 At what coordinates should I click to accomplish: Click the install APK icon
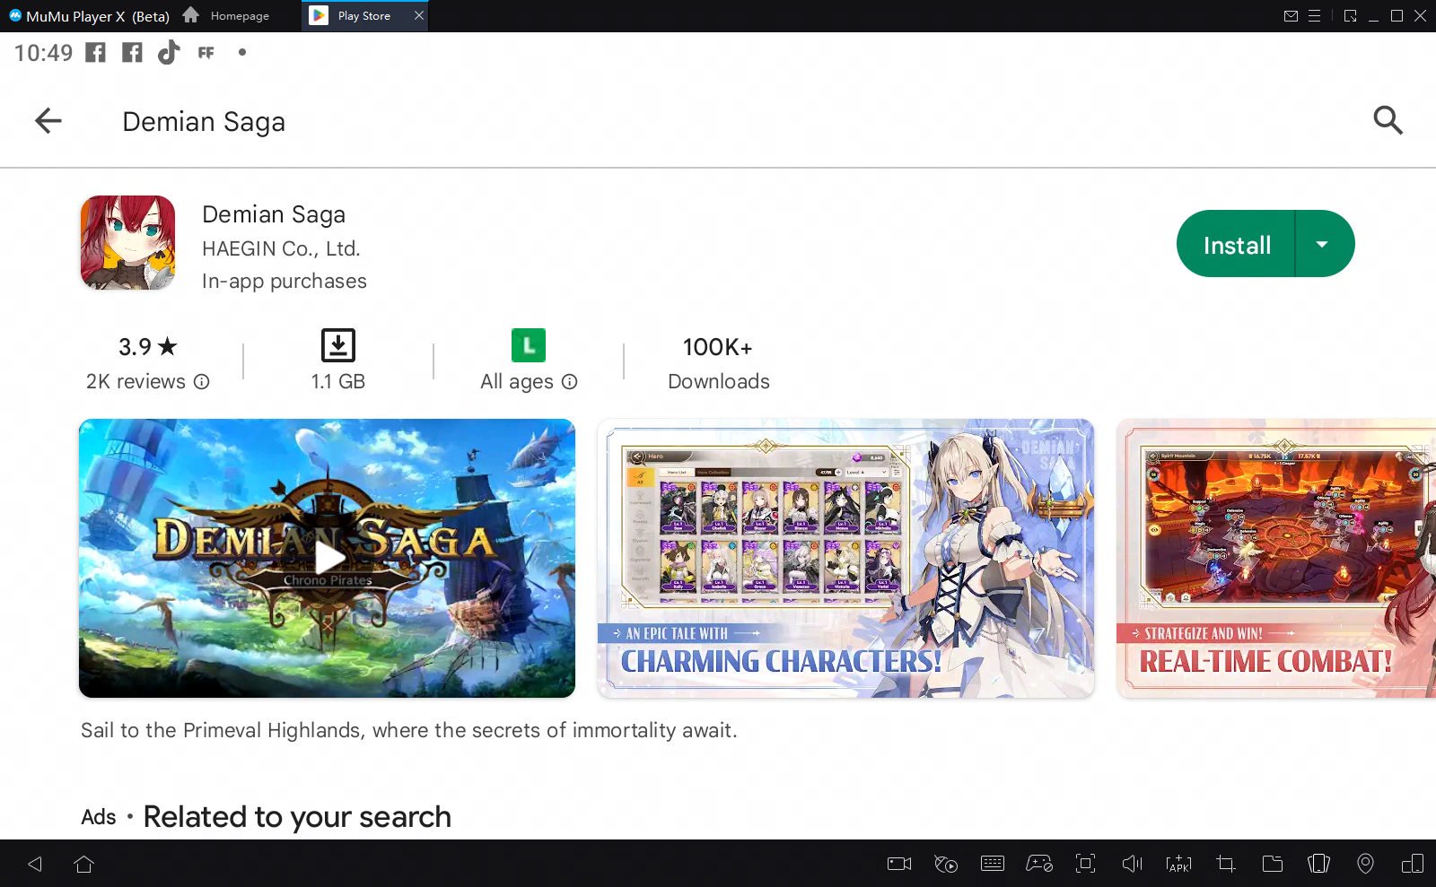pyautogui.click(x=1178, y=864)
